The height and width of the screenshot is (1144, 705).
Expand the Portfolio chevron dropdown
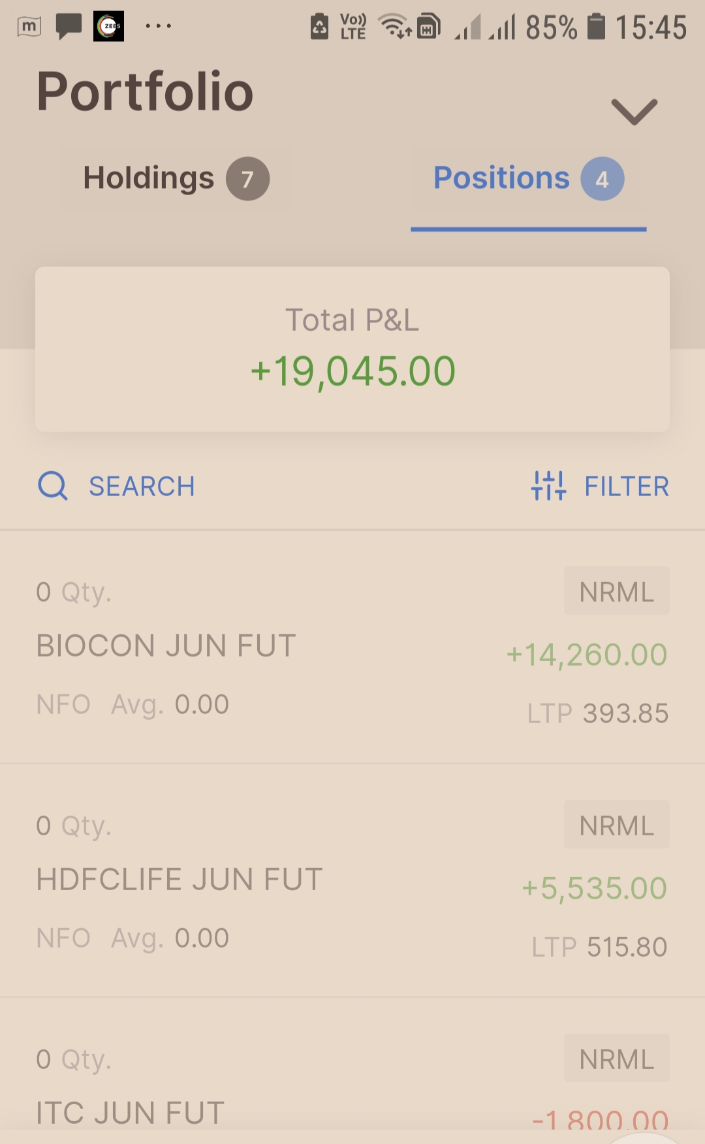(x=634, y=112)
